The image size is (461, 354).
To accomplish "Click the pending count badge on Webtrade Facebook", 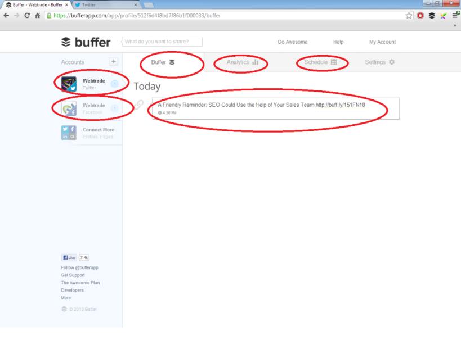I will point(115,108).
